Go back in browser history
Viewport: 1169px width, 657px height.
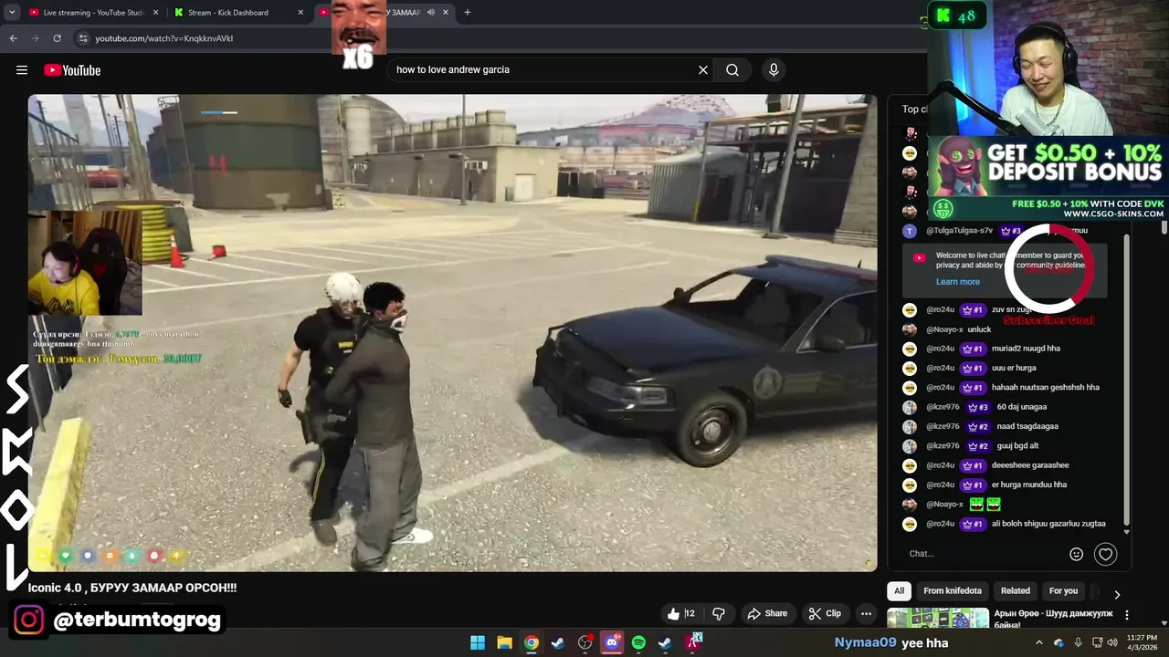coord(13,38)
